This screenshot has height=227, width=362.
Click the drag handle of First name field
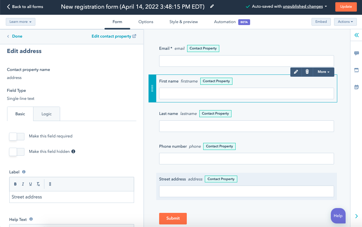152,88
